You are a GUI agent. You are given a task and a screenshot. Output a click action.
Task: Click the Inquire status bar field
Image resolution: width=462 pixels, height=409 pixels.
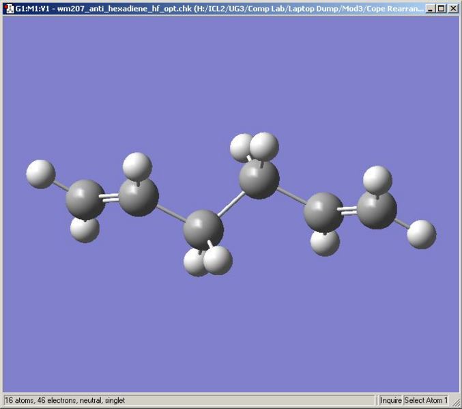coord(391,400)
